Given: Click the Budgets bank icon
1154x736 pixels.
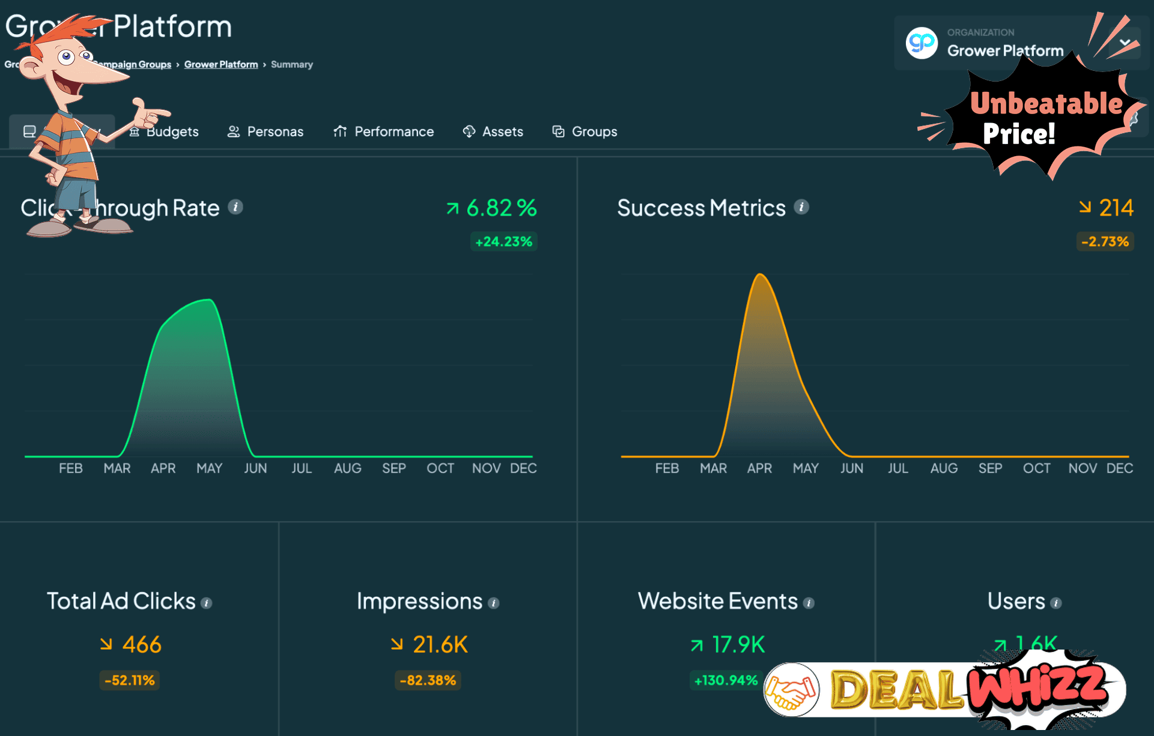Looking at the screenshot, I should point(135,131).
